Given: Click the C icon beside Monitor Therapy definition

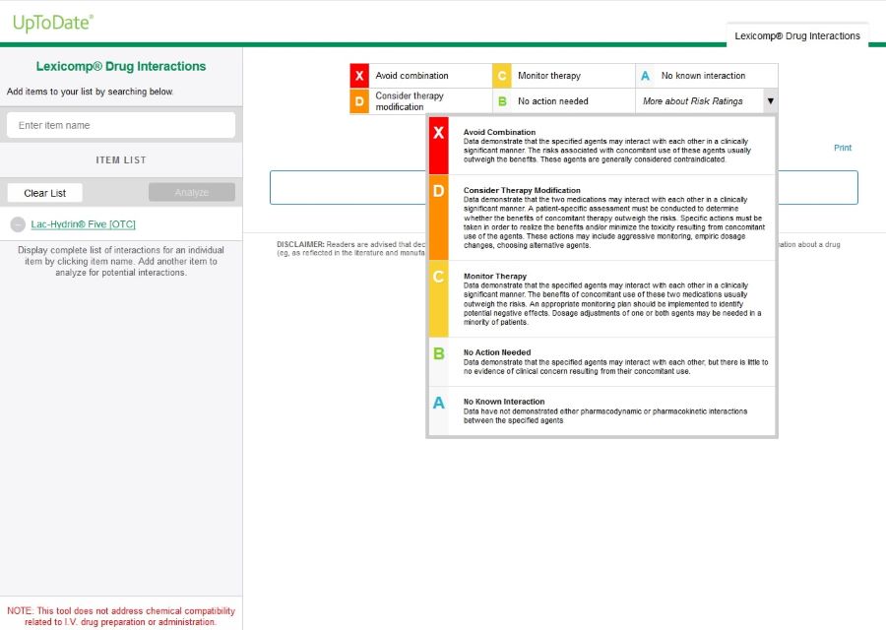Looking at the screenshot, I should pos(437,277).
